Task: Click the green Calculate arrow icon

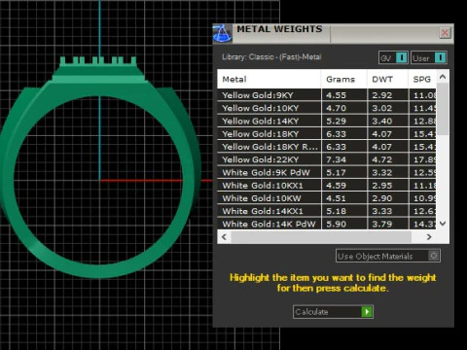Action: (x=367, y=312)
